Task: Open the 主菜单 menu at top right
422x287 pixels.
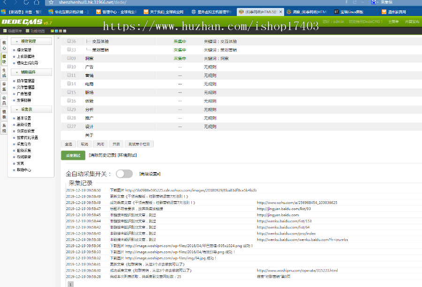Action: click(393, 22)
